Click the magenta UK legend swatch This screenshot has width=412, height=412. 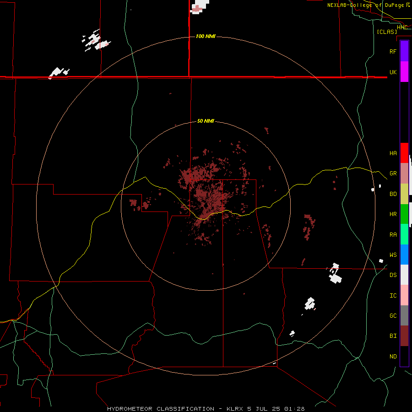click(404, 72)
